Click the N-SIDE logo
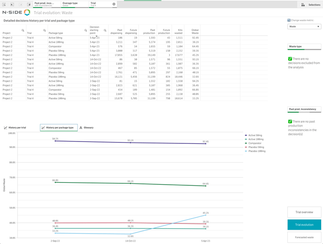323x244 pixels. [16, 13]
